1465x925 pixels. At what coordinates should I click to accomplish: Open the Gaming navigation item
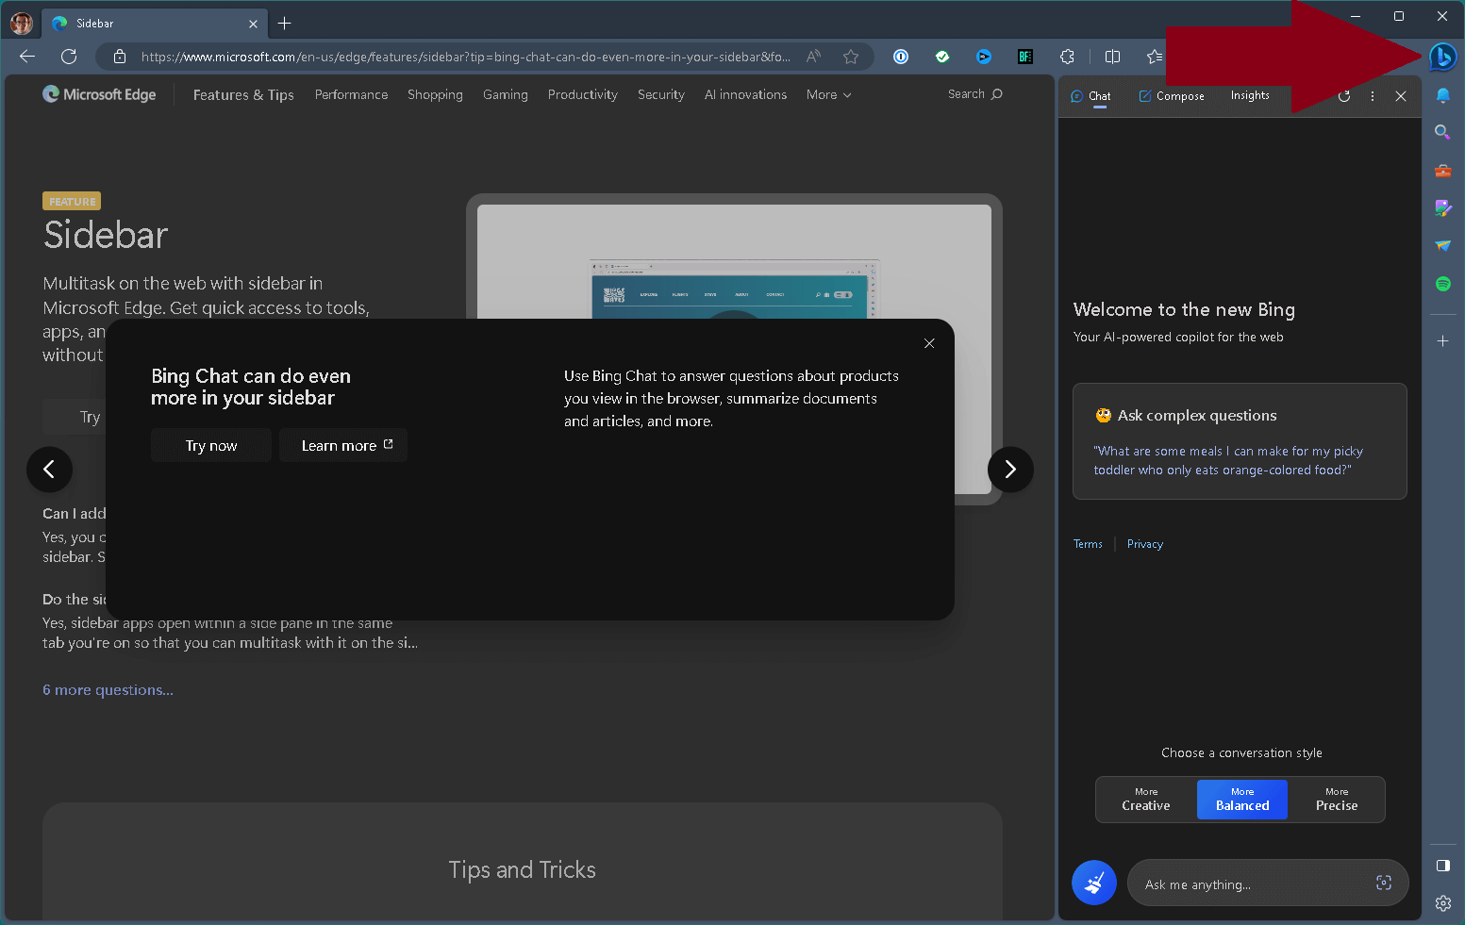tap(506, 95)
